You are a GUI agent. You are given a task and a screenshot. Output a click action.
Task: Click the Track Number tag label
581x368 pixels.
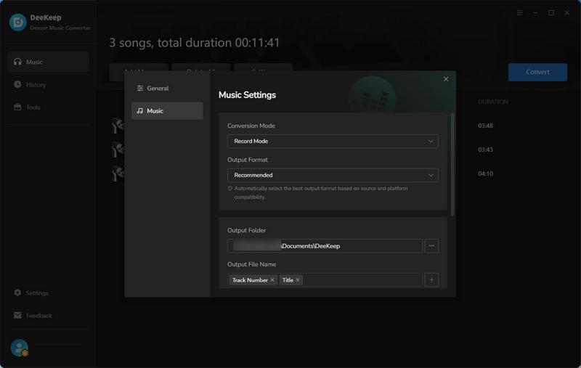250,280
